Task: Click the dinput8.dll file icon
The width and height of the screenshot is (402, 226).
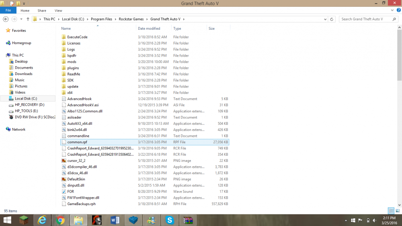Action: [x=64, y=185]
